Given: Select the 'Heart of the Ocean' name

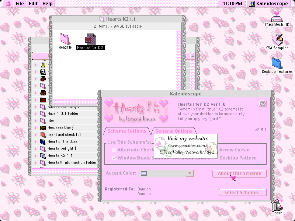Looking at the screenshot, I should click(x=63, y=141).
